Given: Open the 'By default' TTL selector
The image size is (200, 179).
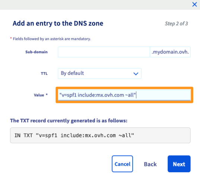Looking at the screenshot, I should click(x=99, y=73).
